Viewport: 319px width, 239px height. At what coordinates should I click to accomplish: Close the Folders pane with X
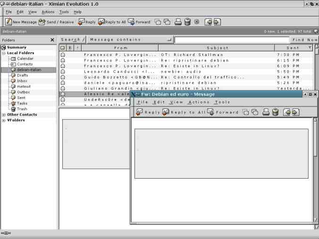(52, 40)
